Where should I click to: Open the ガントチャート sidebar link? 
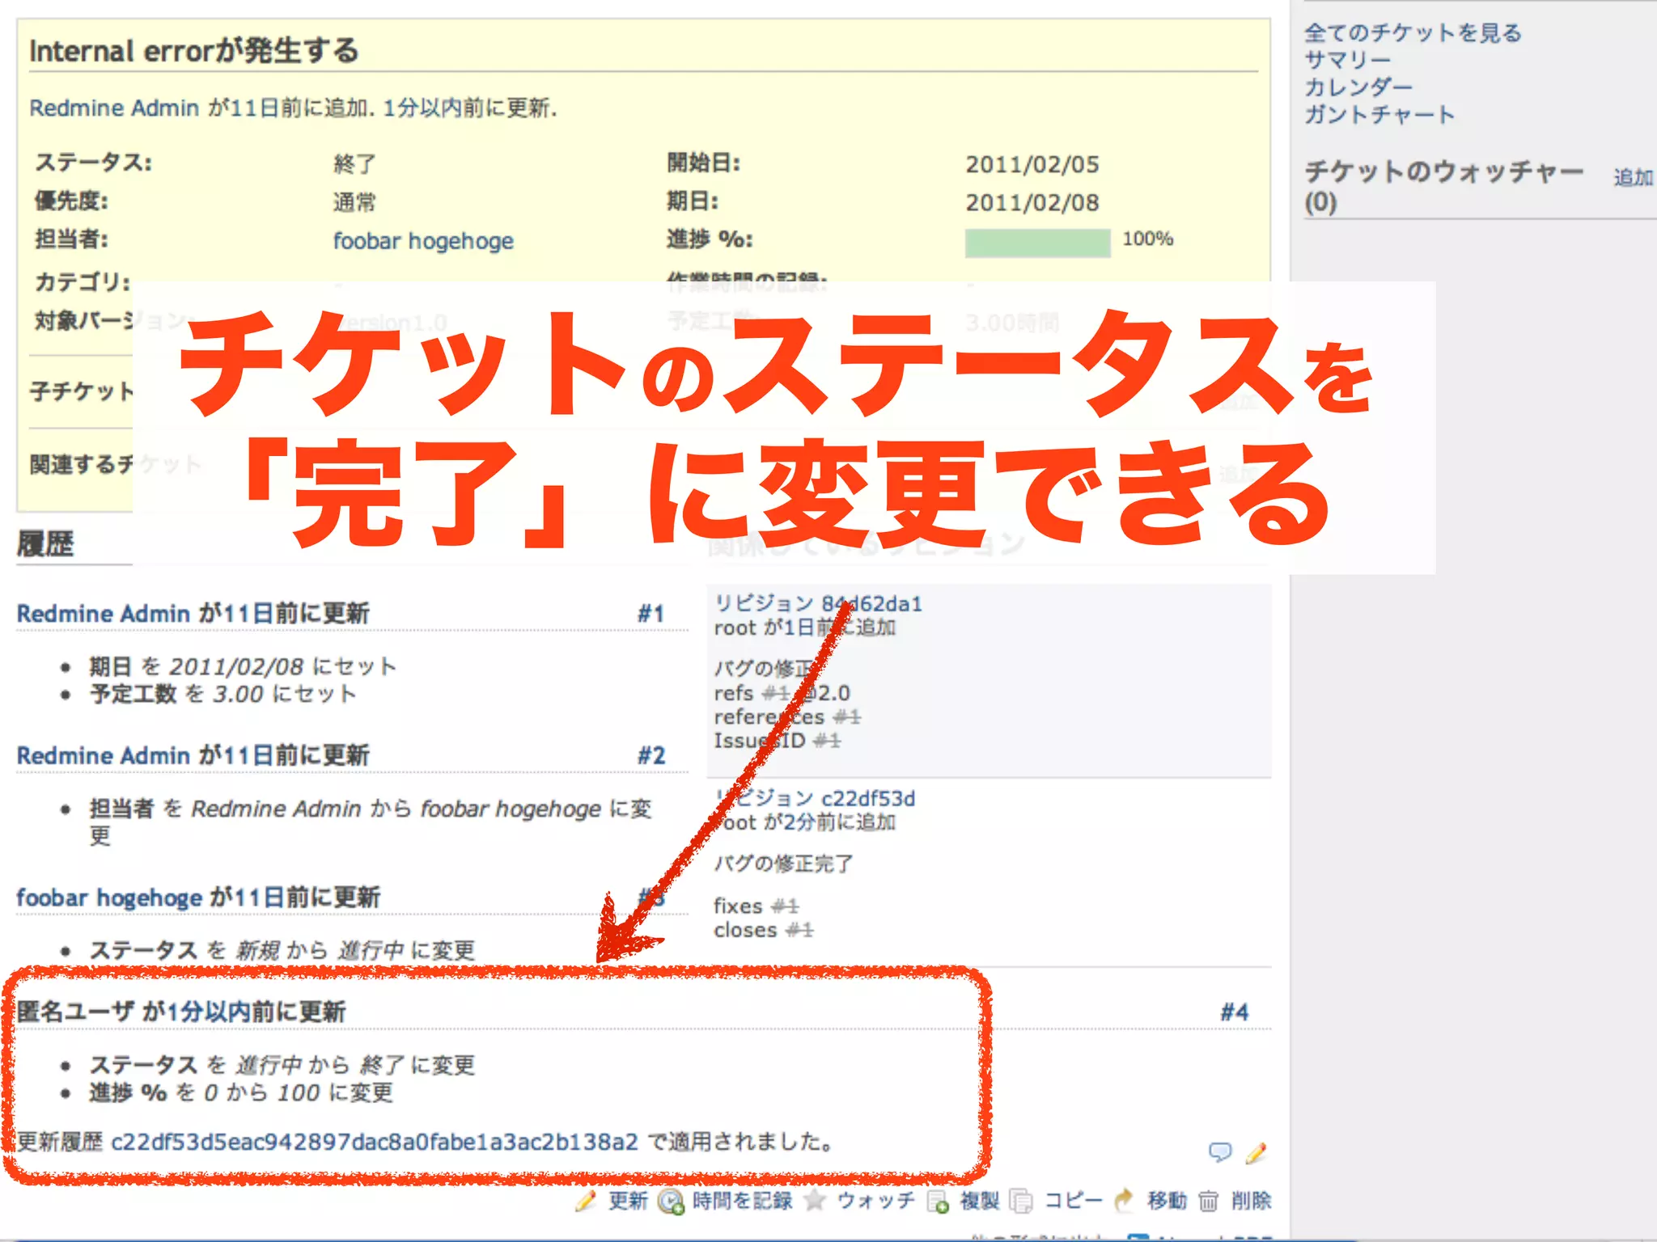[1379, 115]
